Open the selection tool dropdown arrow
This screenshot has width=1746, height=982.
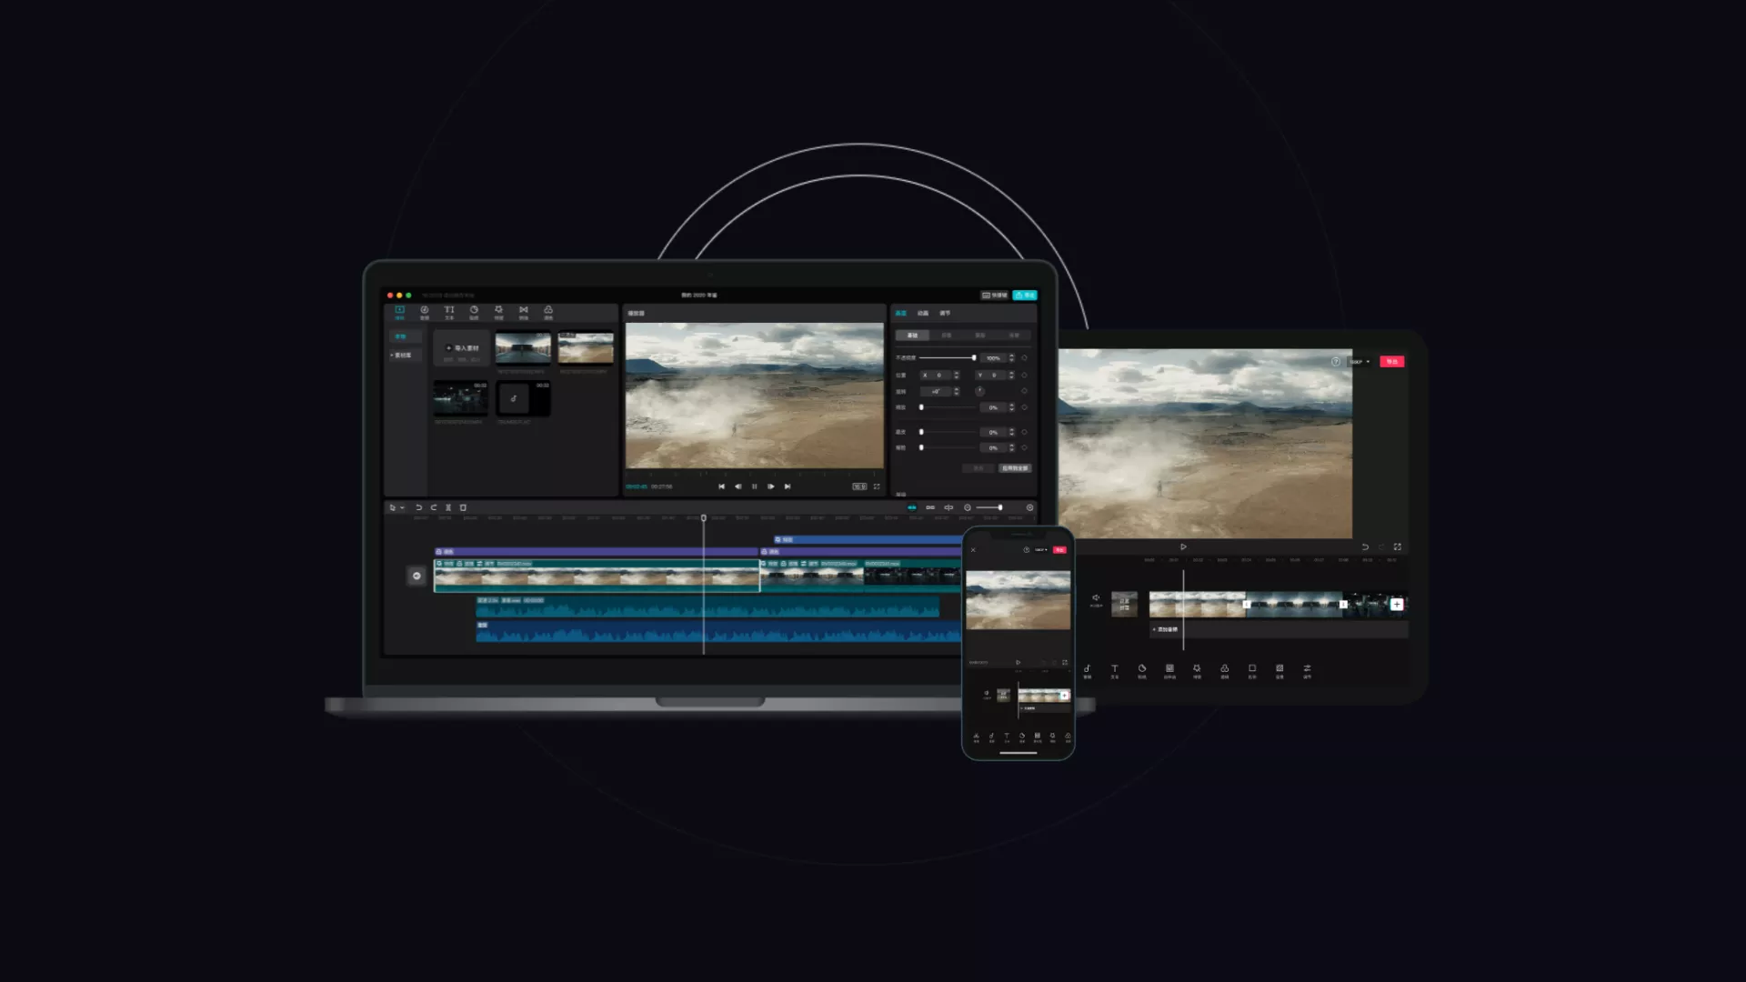[x=402, y=508]
